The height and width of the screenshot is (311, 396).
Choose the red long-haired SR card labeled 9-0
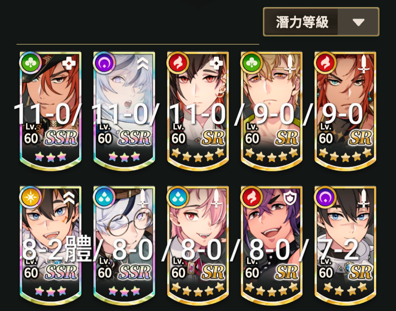click(345, 111)
